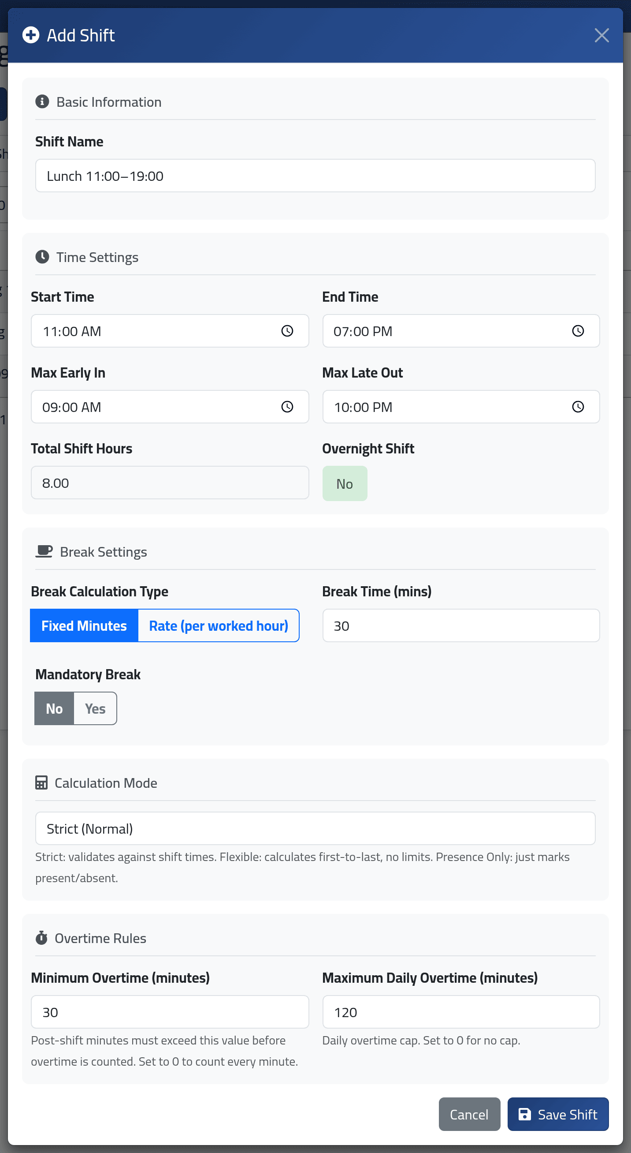Edit the Shift Name field
This screenshot has width=631, height=1153.
pyautogui.click(x=315, y=176)
